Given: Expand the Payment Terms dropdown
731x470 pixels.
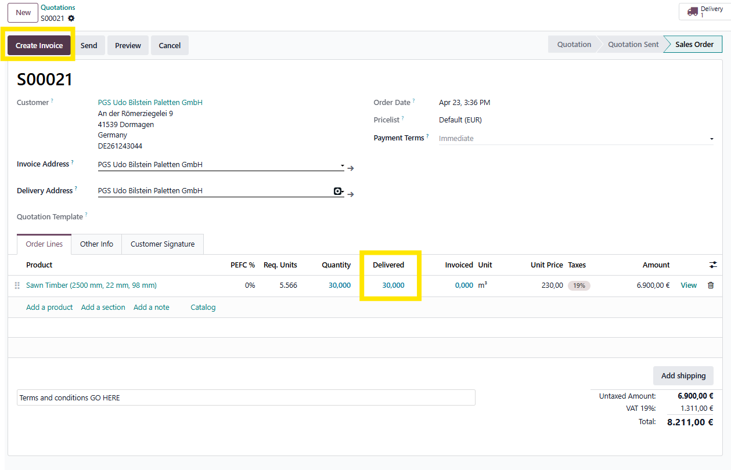Looking at the screenshot, I should [x=711, y=139].
